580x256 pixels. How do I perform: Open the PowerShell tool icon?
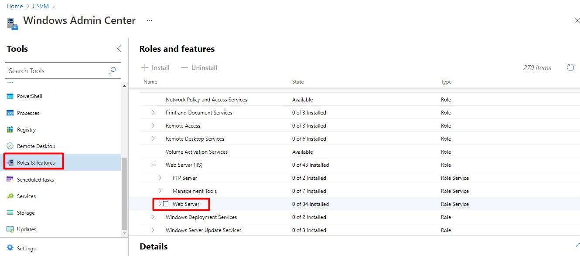point(10,96)
